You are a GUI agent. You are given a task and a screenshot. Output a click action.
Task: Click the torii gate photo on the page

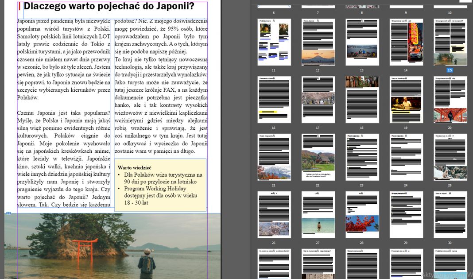point(111,246)
